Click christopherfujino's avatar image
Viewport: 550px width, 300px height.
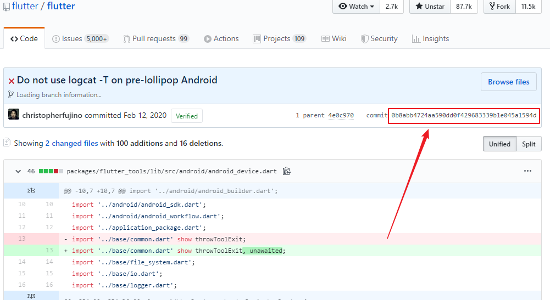14,115
